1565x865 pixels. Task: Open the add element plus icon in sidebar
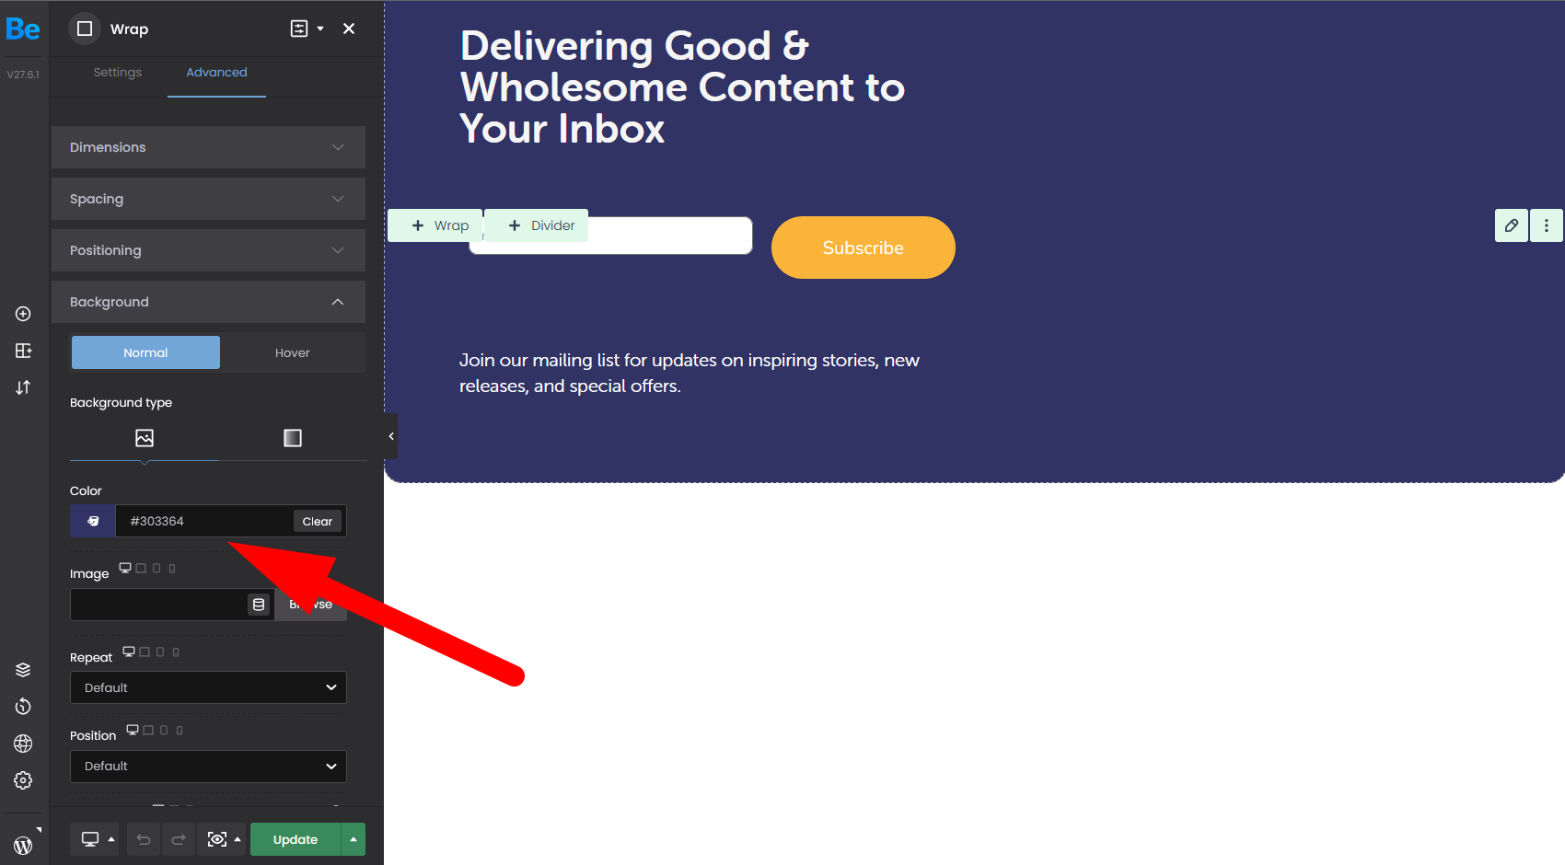[23, 314]
